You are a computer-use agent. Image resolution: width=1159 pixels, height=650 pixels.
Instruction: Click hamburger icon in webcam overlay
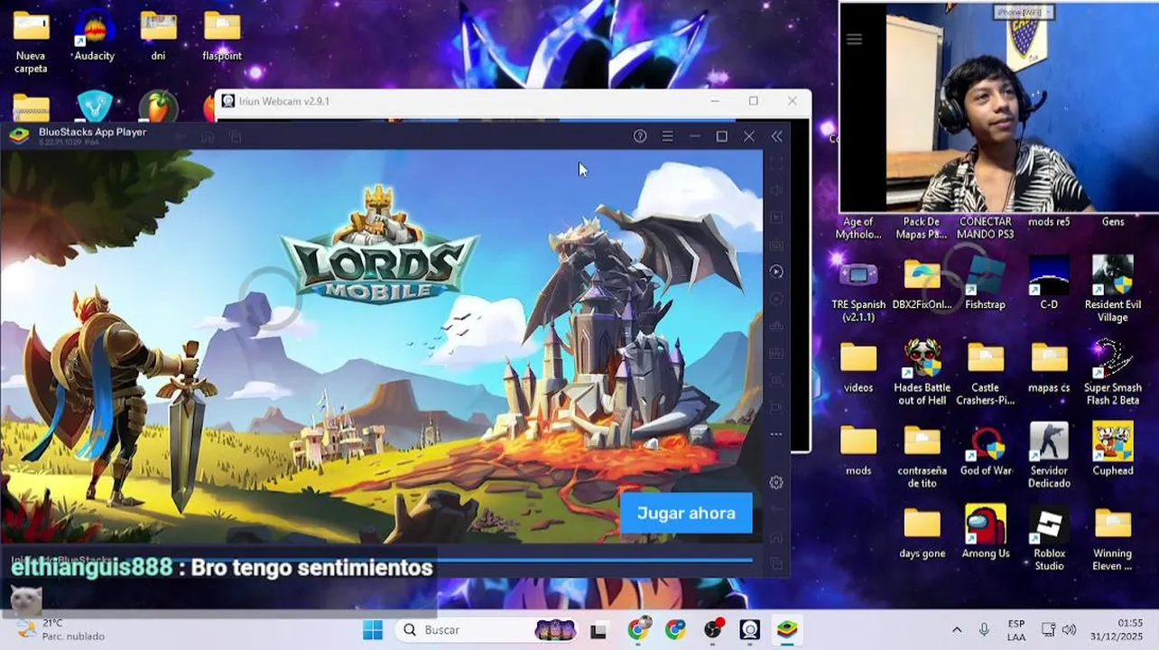coord(854,39)
